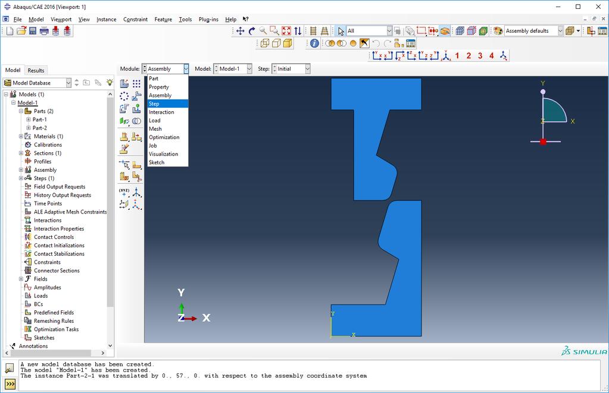Collapse the Parts tree node
Image resolution: width=609 pixels, height=393 pixels.
(x=21, y=111)
